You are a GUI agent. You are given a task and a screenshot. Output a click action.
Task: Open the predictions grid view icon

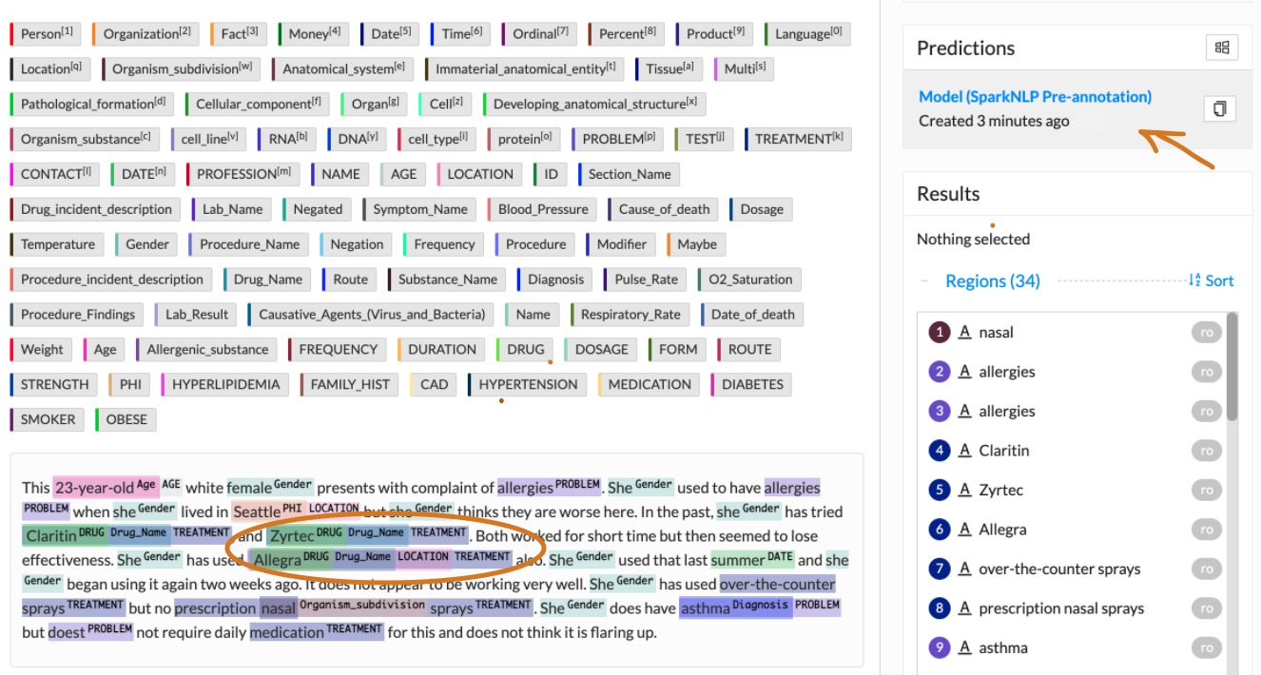click(x=1222, y=48)
